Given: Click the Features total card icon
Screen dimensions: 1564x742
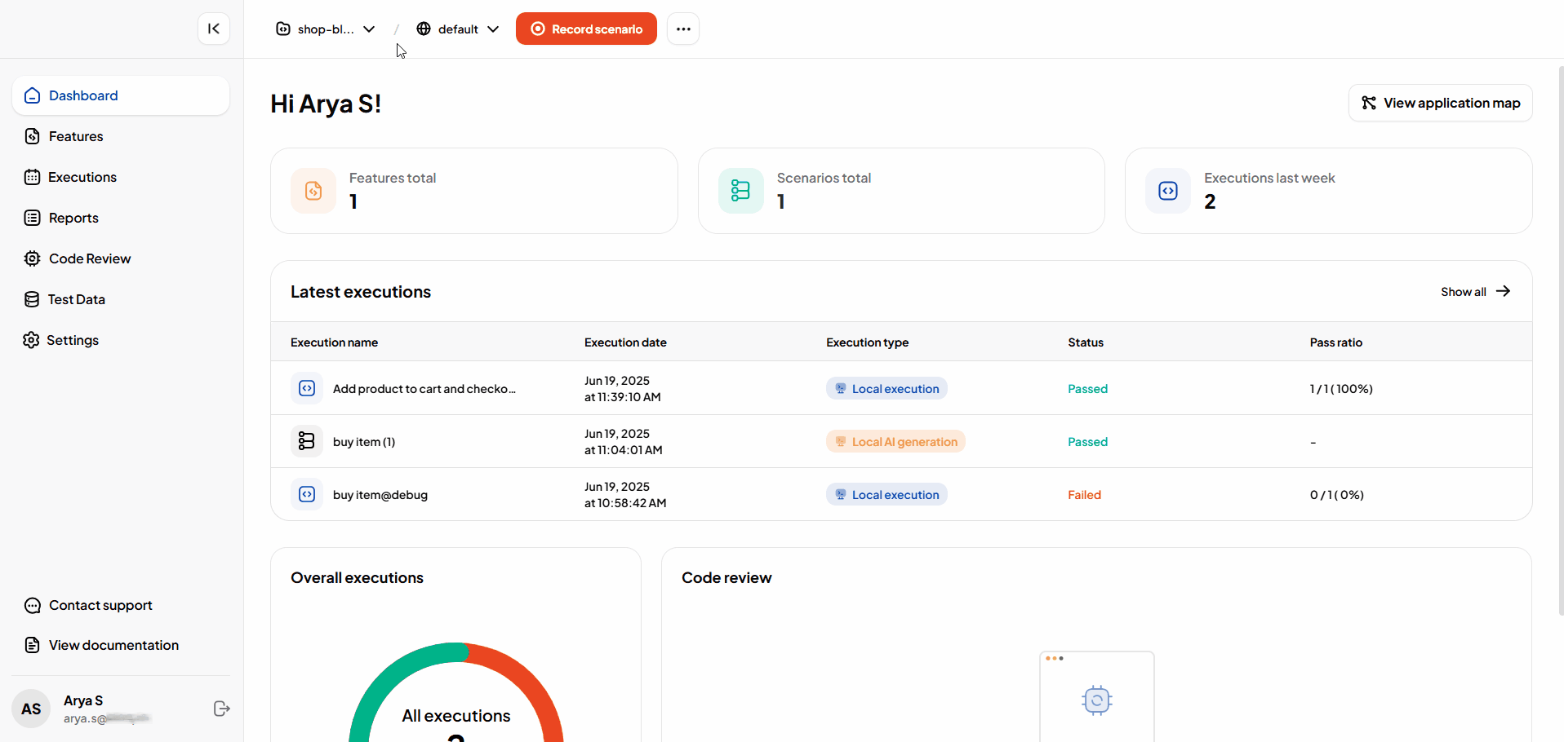Looking at the screenshot, I should [313, 191].
